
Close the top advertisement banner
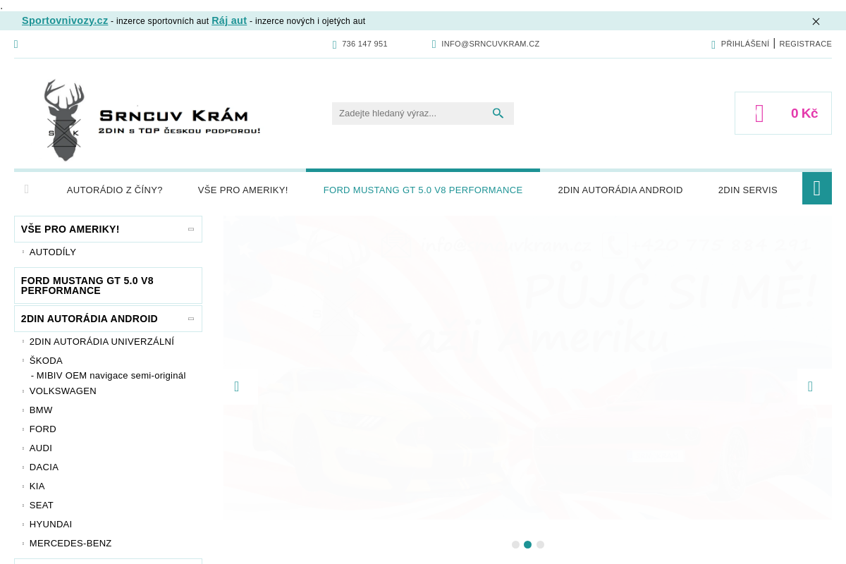coord(816,21)
